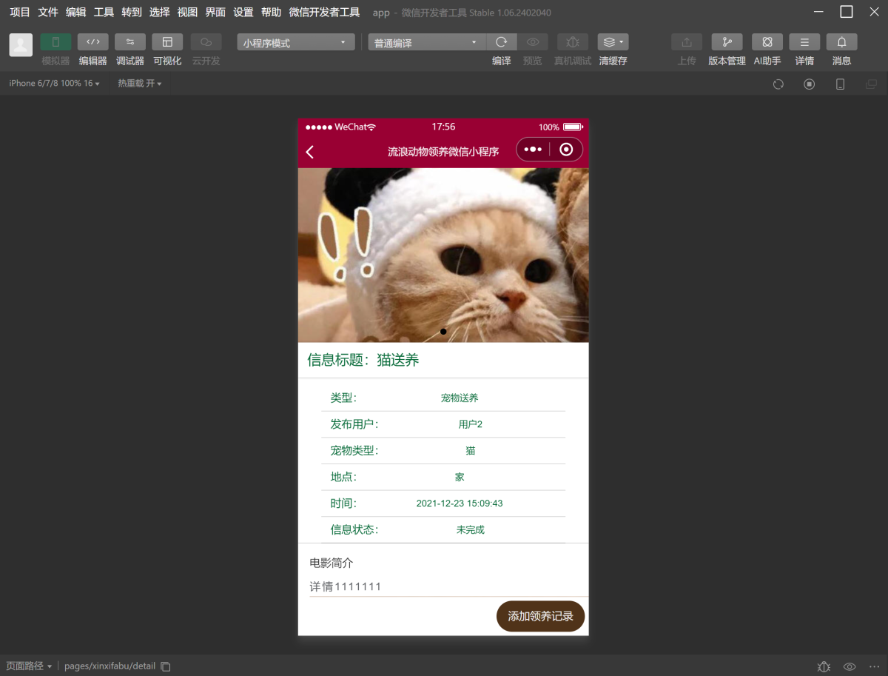The width and height of the screenshot is (888, 676).
Task: Click the visualization button
Action: point(167,42)
